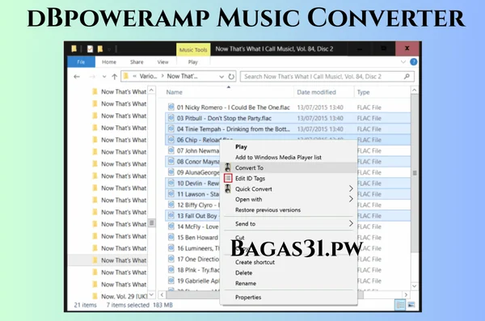Go back with the left arrow
Image resolution: width=485 pixels, height=321 pixels.
click(x=77, y=77)
